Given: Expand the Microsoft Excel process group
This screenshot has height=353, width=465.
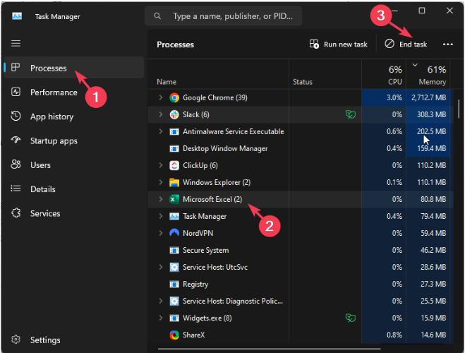Looking at the screenshot, I should pyautogui.click(x=160, y=200).
